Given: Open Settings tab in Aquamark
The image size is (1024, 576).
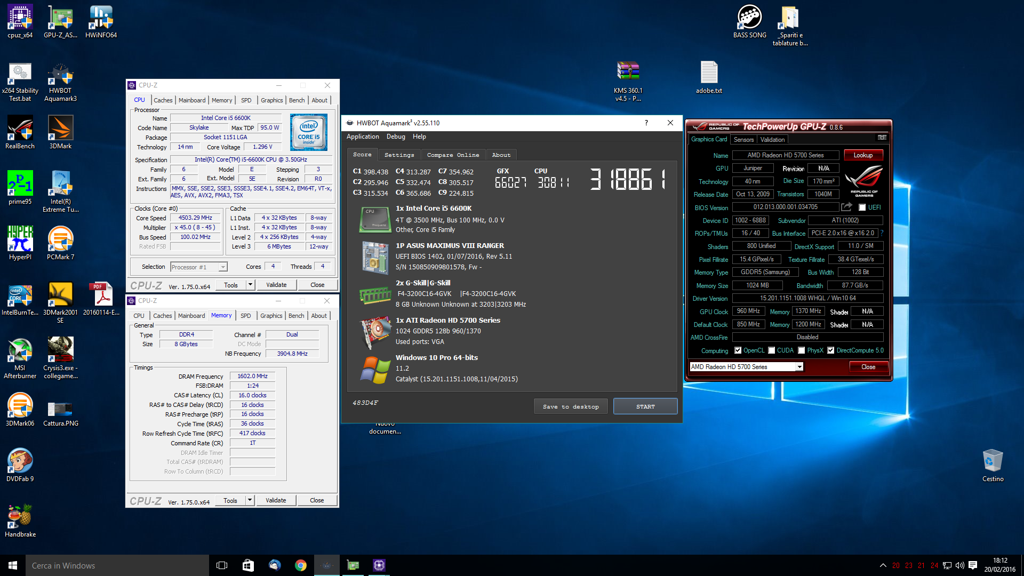Looking at the screenshot, I should coord(399,155).
